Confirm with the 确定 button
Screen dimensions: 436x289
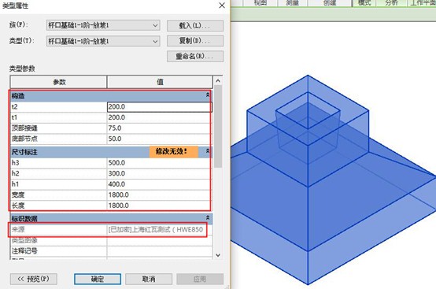(98, 279)
